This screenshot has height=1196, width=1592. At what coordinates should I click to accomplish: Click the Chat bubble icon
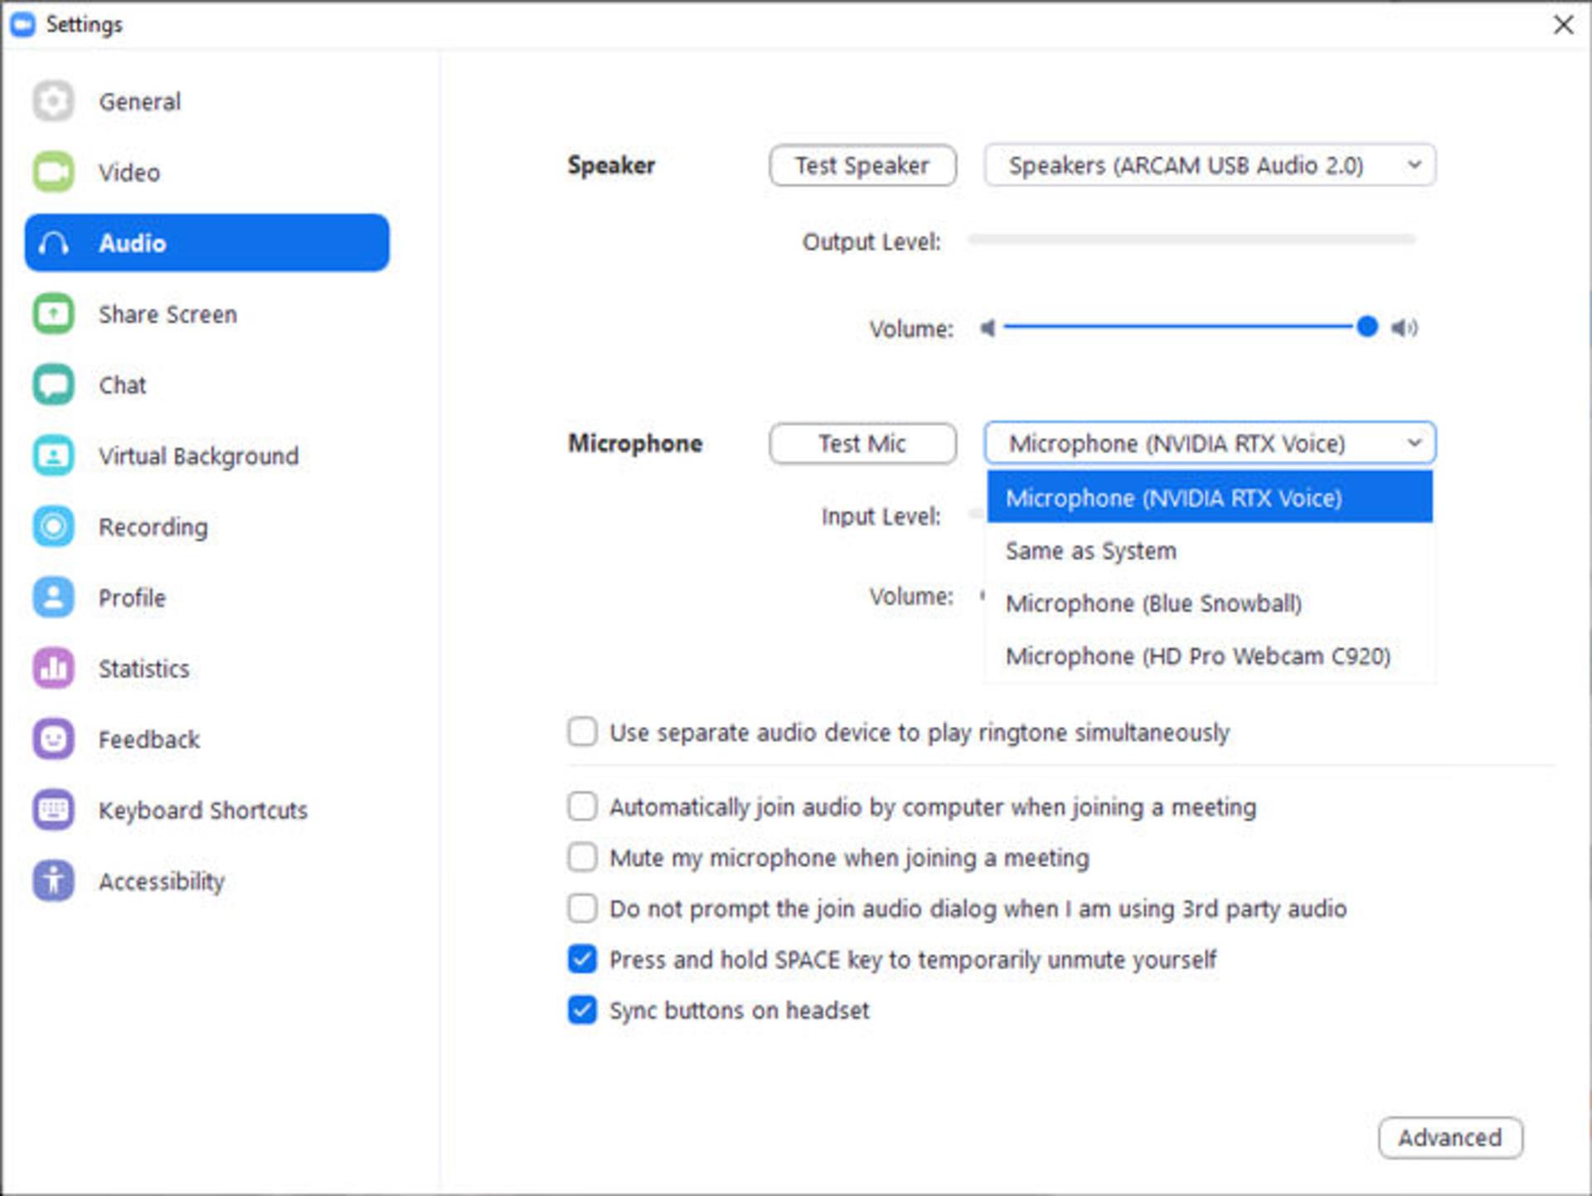tap(53, 385)
